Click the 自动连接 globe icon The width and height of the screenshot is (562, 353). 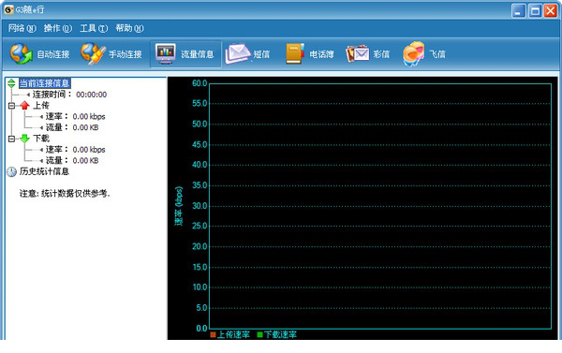pyautogui.click(x=22, y=53)
